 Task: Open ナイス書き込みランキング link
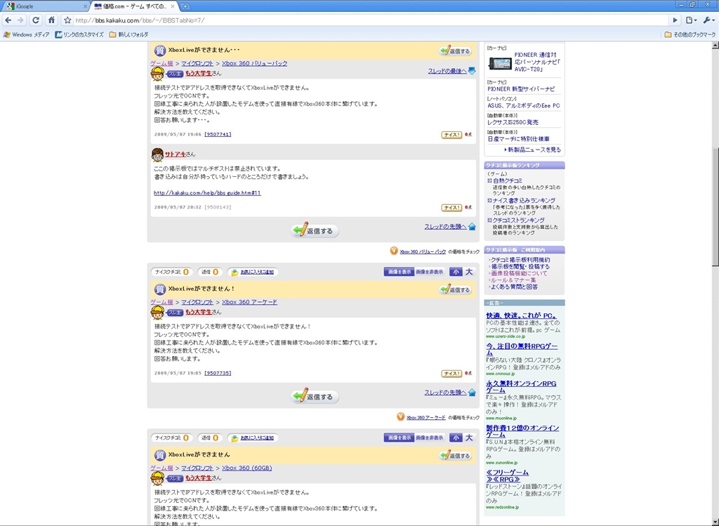pyautogui.click(x=524, y=200)
